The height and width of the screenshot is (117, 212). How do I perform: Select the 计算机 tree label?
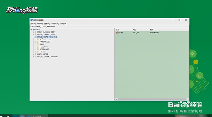[x=38, y=29]
